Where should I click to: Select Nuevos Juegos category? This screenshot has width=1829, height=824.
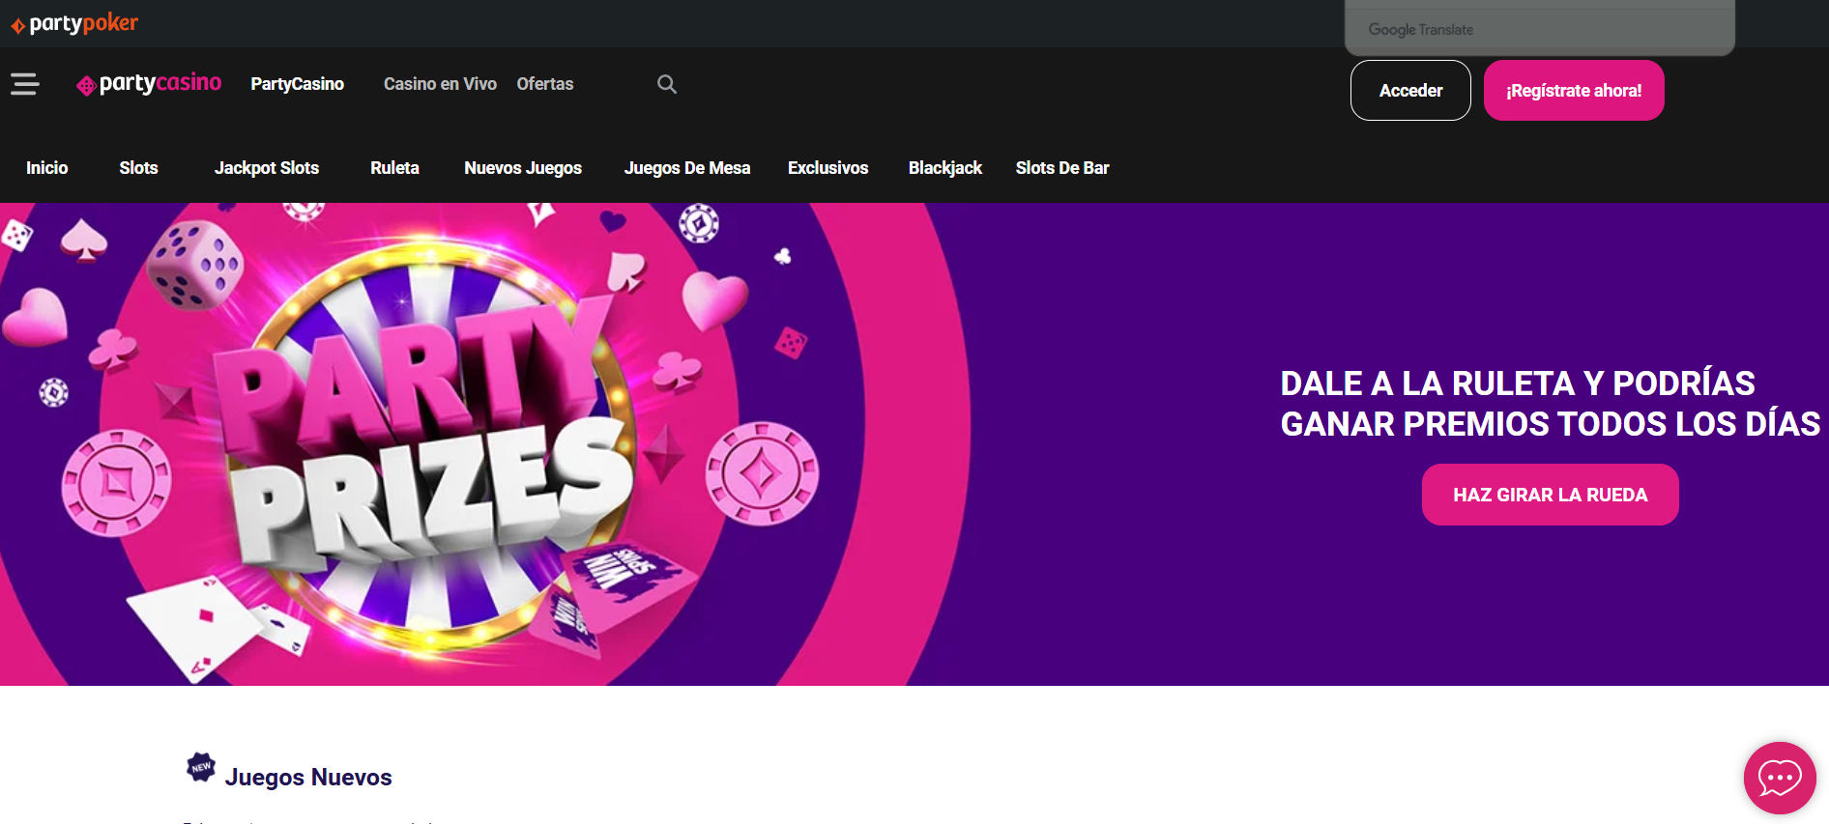pos(523,168)
